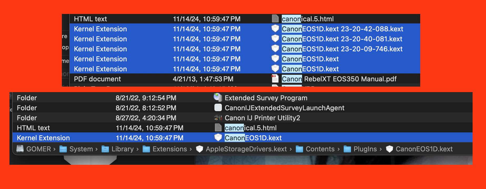The width and height of the screenshot is (486, 189).
Task: Select file name canonical.5.html in the lower window
Action: point(250,128)
